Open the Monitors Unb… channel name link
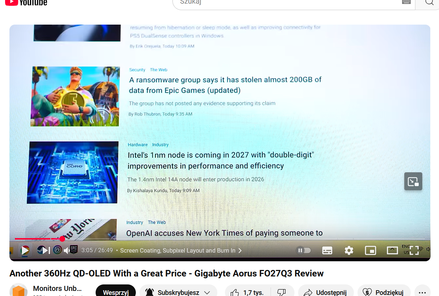Screen dimensions: 439x296 (x=57, y=288)
